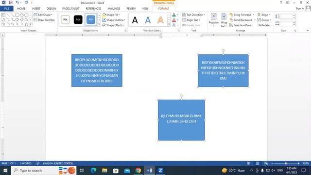Select the left blue text box RROPUJOI

pos(97,70)
